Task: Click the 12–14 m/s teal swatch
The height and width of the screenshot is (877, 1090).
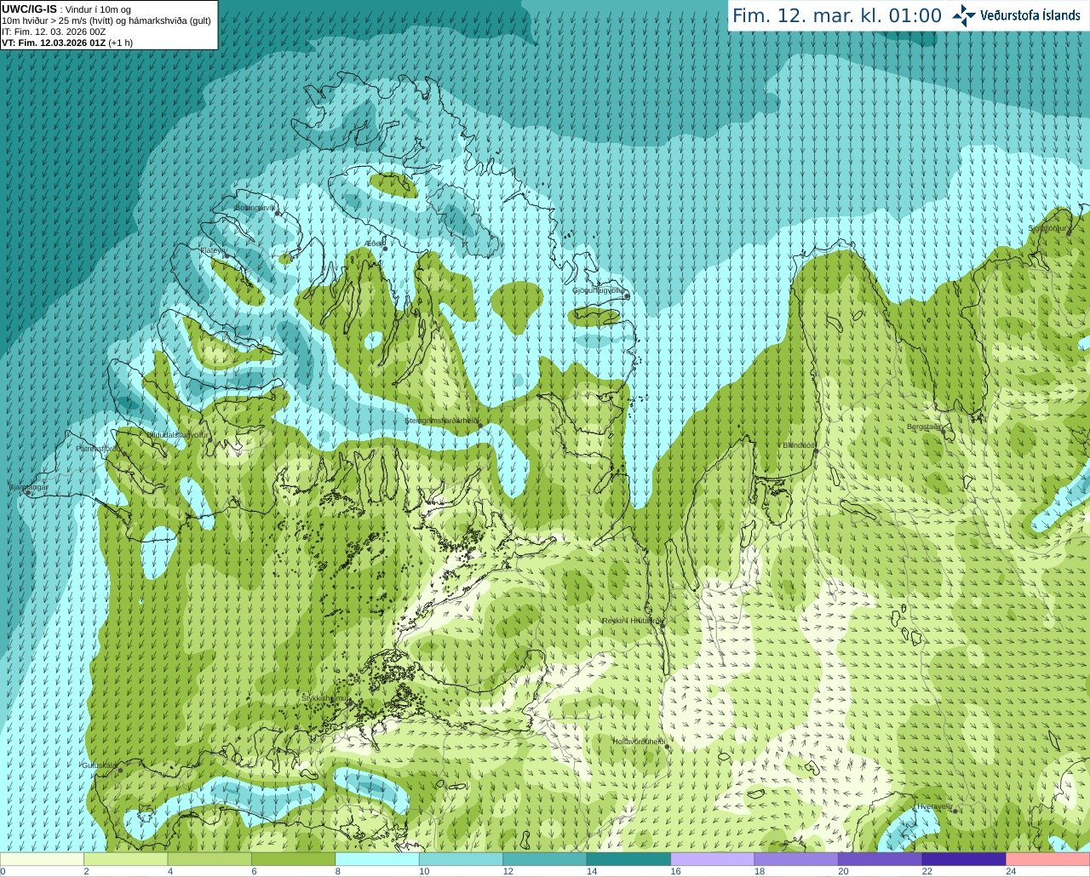Action: pyautogui.click(x=545, y=859)
